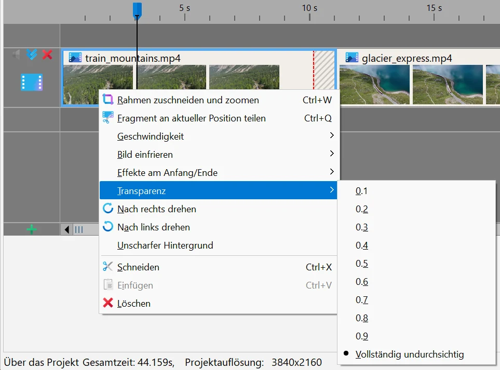Open the highlighted Transparenz submenu entry

[218, 190]
